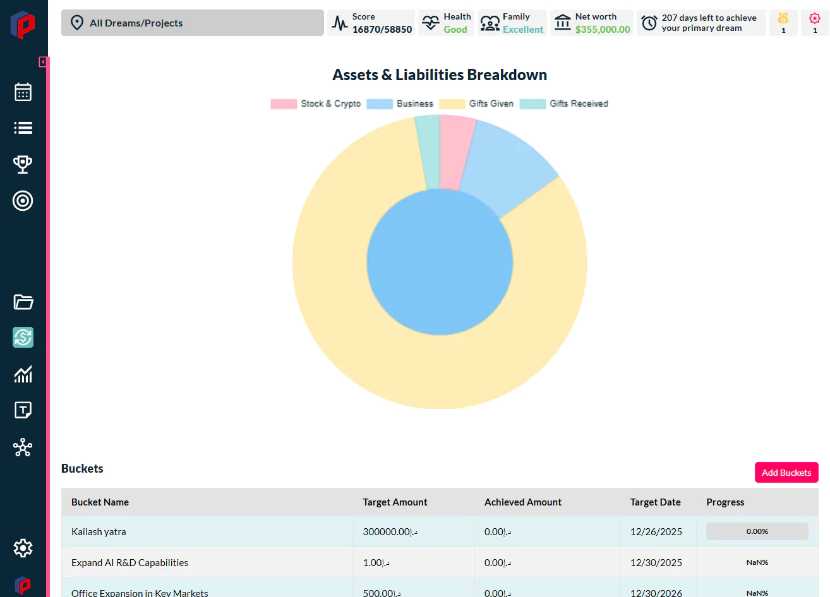This screenshot has width=830, height=597.
Task: Click the 207 days left message
Action: pyautogui.click(x=709, y=23)
